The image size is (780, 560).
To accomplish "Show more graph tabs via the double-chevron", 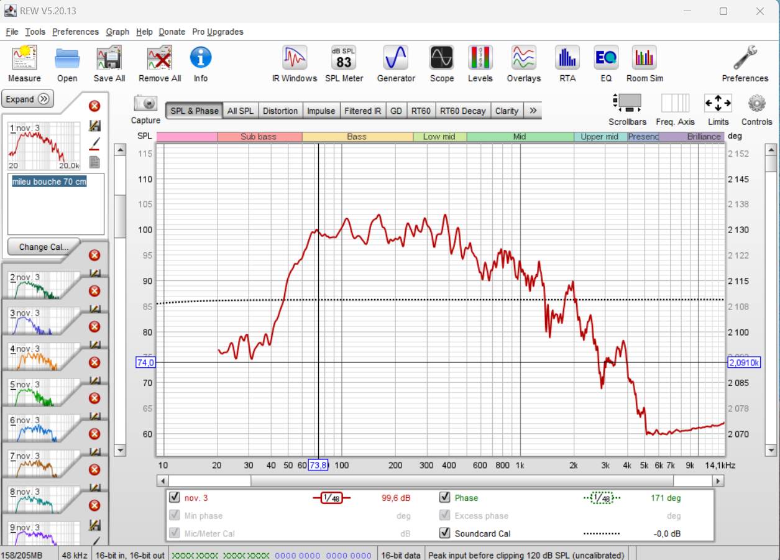I will (x=533, y=111).
